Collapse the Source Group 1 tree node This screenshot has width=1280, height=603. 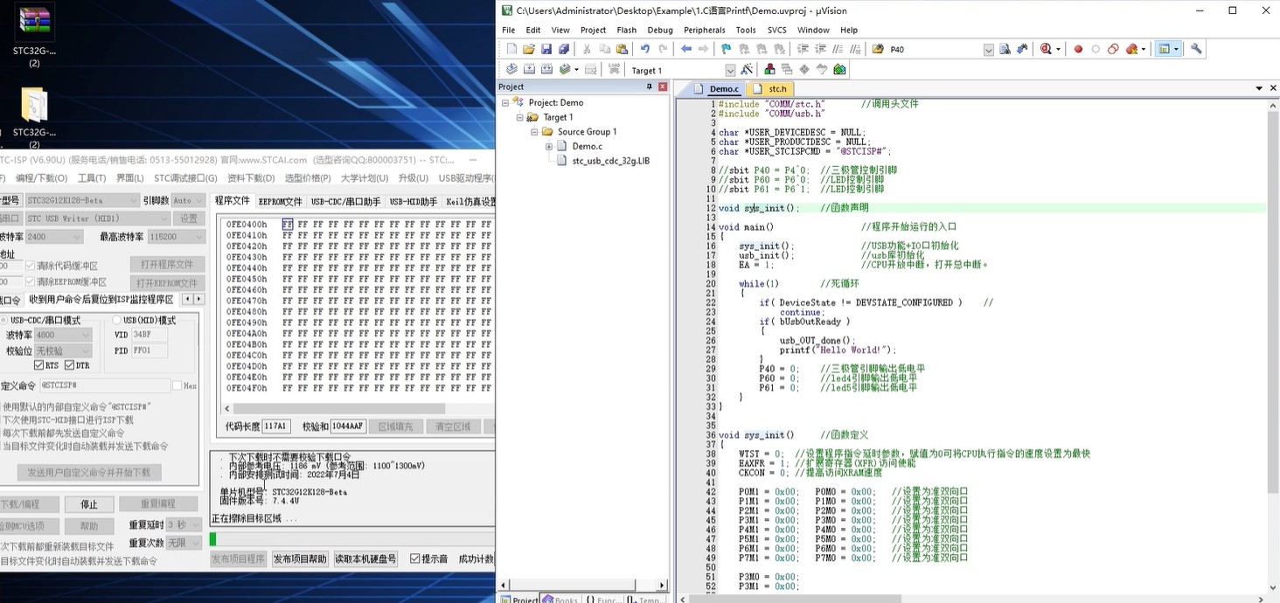pos(534,132)
